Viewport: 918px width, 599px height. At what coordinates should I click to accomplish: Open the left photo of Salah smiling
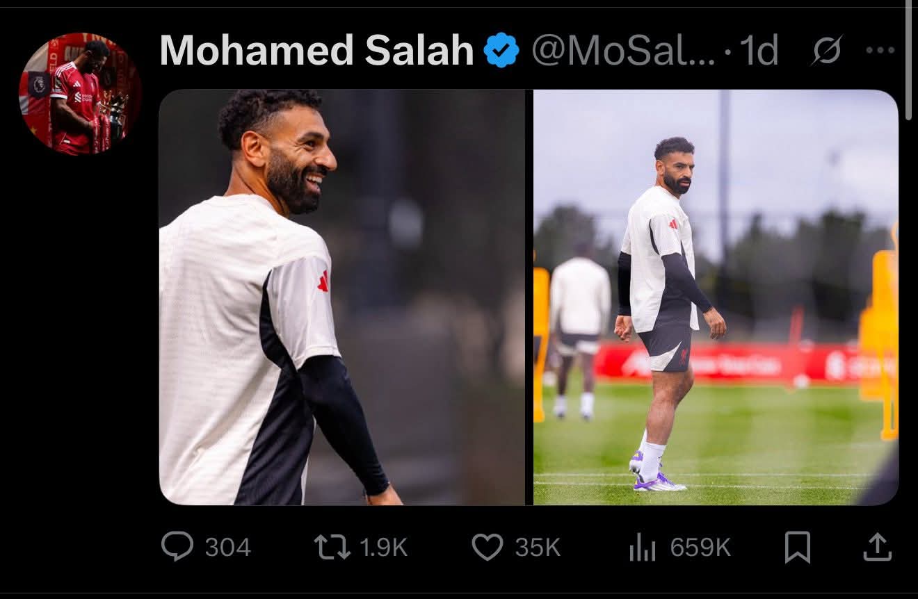click(x=342, y=297)
